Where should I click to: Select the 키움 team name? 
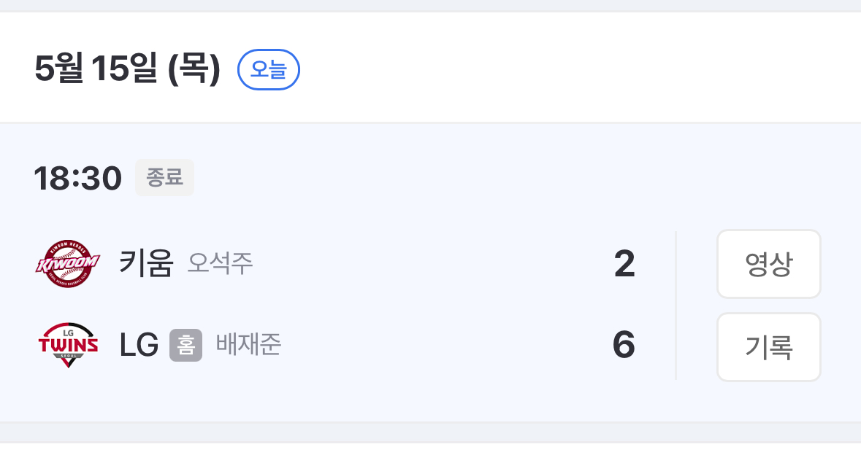(146, 264)
